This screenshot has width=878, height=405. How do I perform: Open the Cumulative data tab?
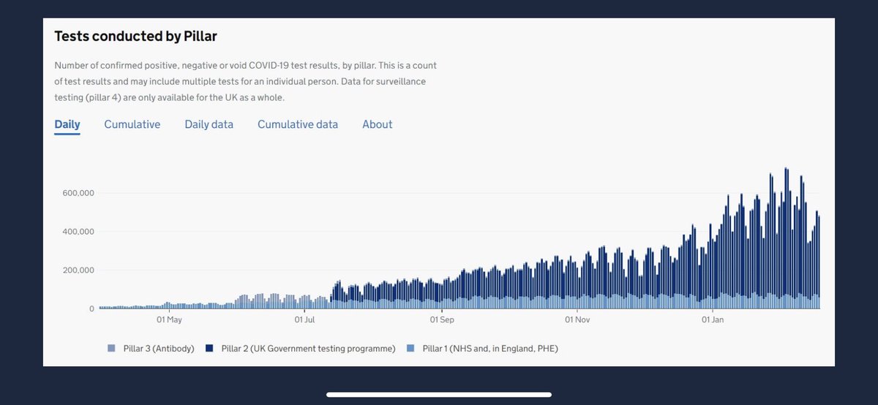click(x=298, y=124)
